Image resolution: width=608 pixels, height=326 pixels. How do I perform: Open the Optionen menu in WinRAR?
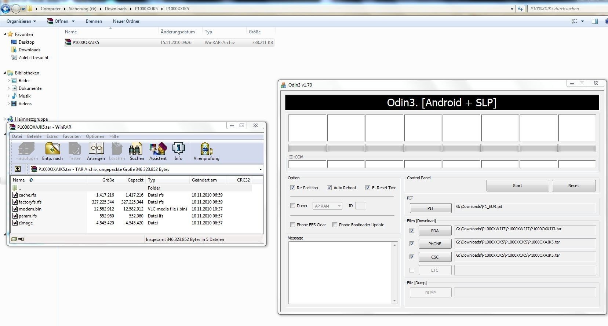click(x=95, y=136)
